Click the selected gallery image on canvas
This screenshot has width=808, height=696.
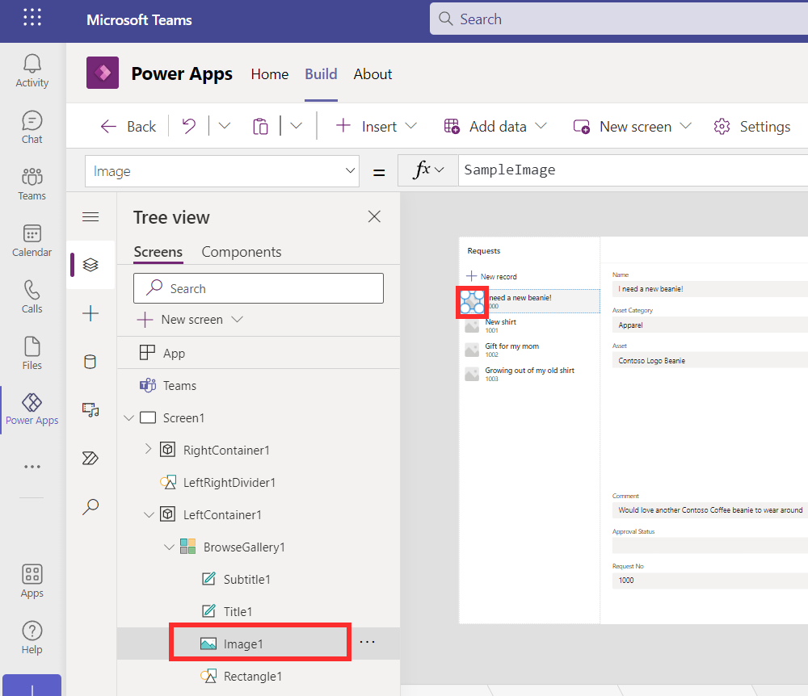472,302
